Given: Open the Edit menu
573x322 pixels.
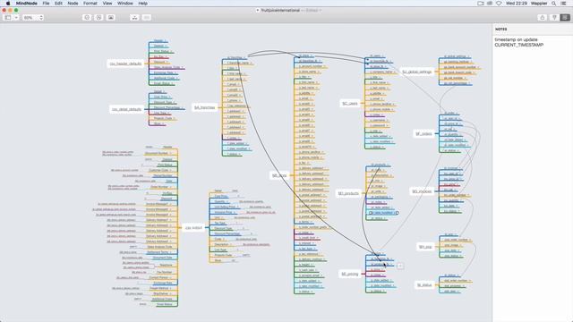Looking at the screenshot, I should click(x=58, y=4).
